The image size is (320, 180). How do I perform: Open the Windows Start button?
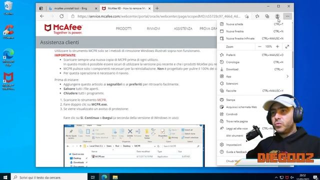click(x=5, y=177)
